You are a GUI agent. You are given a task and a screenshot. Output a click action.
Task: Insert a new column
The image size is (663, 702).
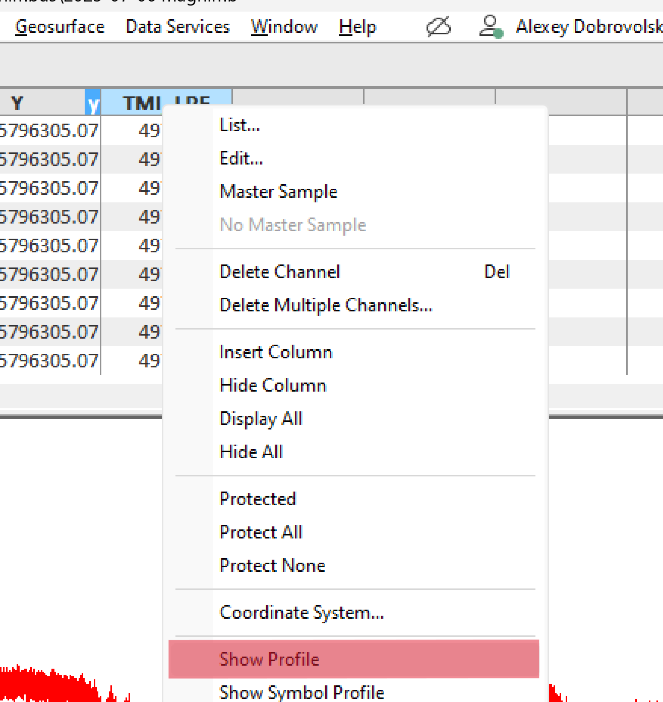coord(276,352)
